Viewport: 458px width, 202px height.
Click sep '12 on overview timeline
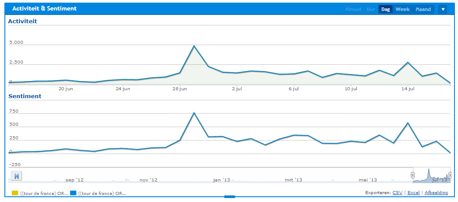tap(74, 180)
